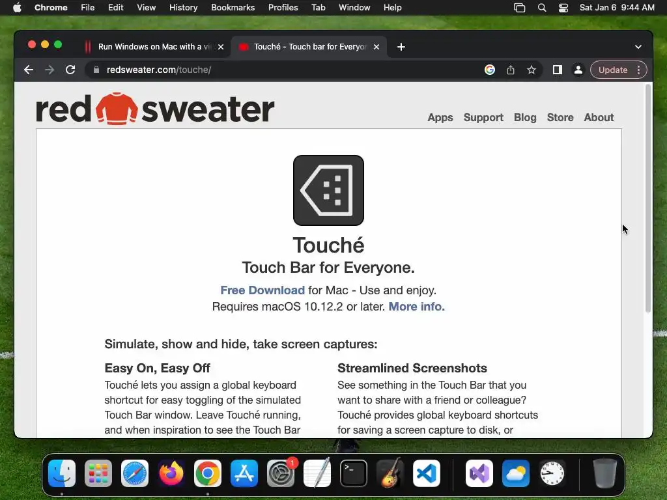Open the Profiles menu

(283, 8)
